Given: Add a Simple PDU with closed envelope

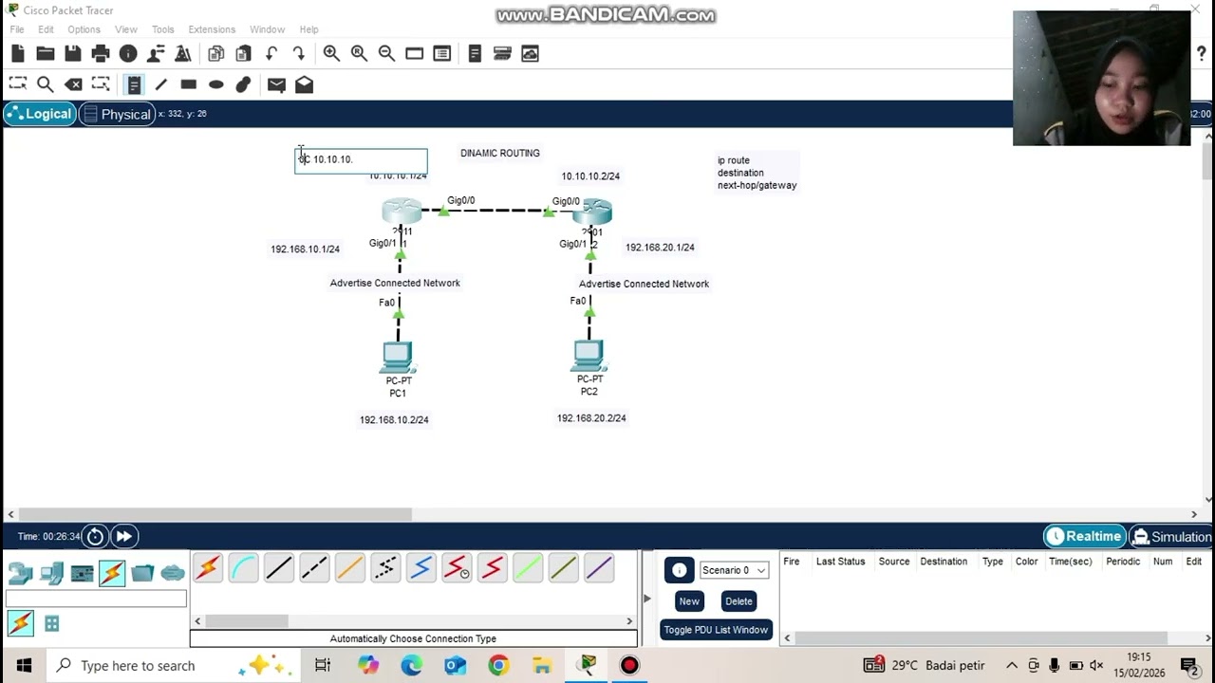Looking at the screenshot, I should click(276, 84).
